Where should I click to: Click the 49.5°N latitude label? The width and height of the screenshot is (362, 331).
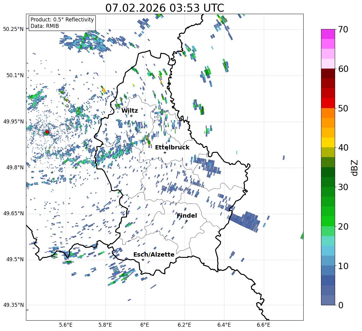click(x=15, y=259)
